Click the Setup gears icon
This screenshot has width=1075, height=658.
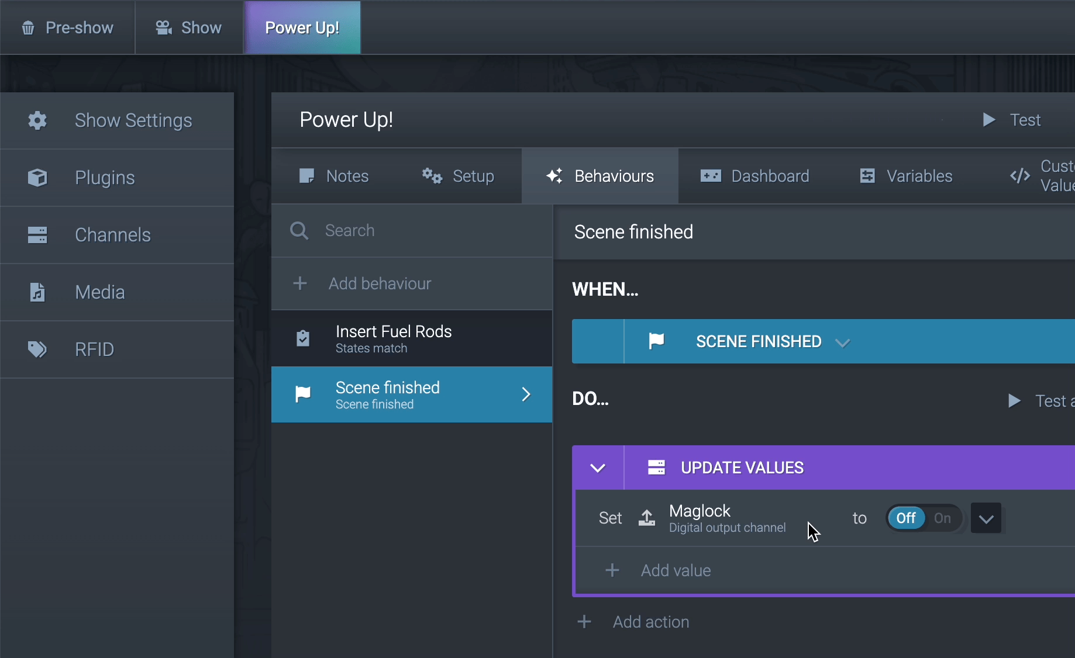click(x=432, y=176)
